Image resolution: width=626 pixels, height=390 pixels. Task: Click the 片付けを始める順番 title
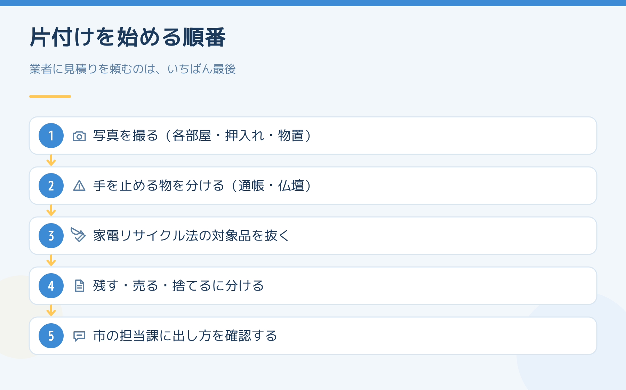(128, 37)
